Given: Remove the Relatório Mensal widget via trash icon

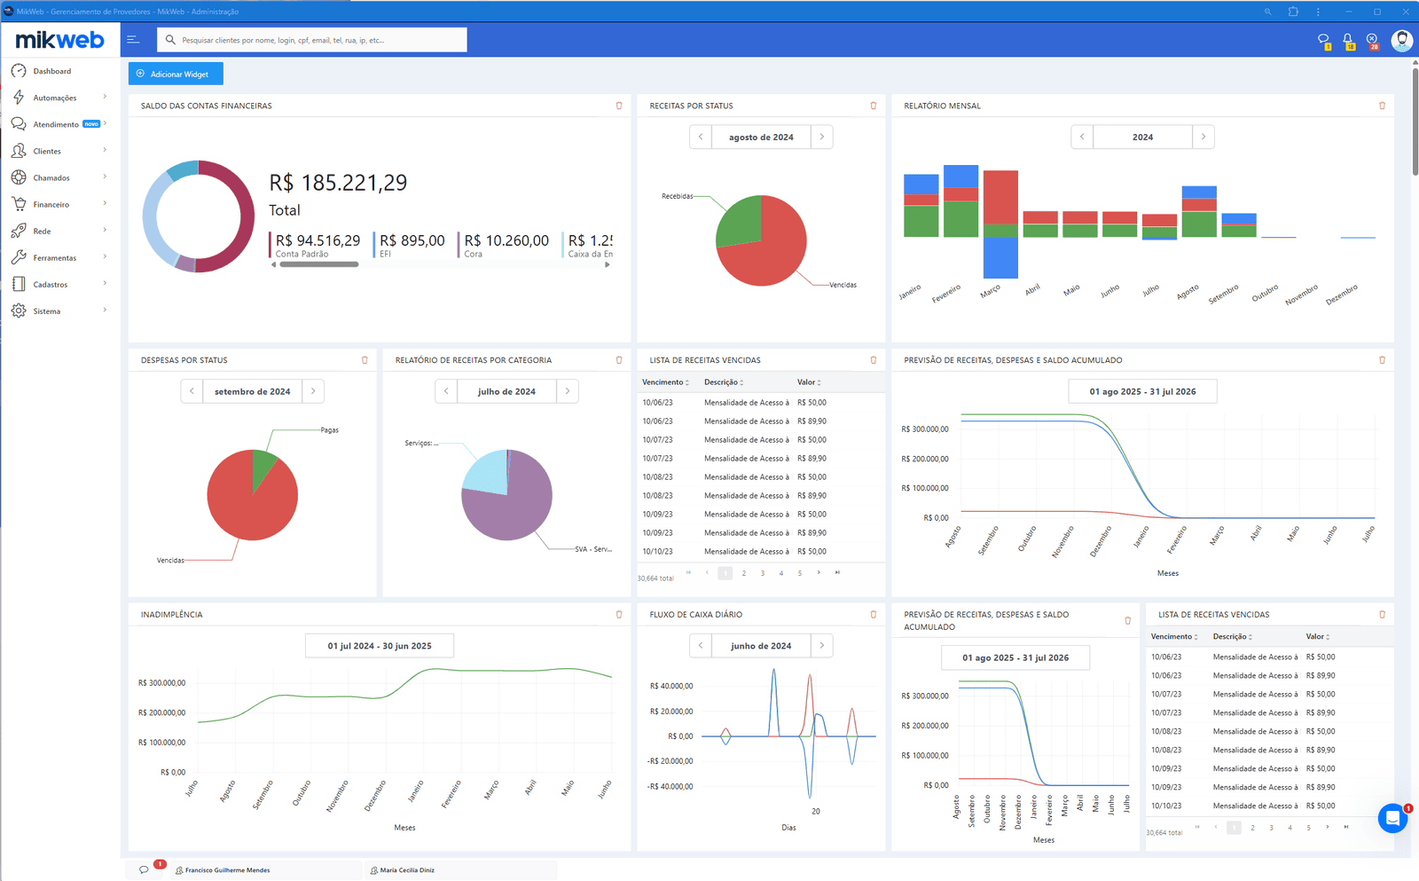Looking at the screenshot, I should point(1382,106).
